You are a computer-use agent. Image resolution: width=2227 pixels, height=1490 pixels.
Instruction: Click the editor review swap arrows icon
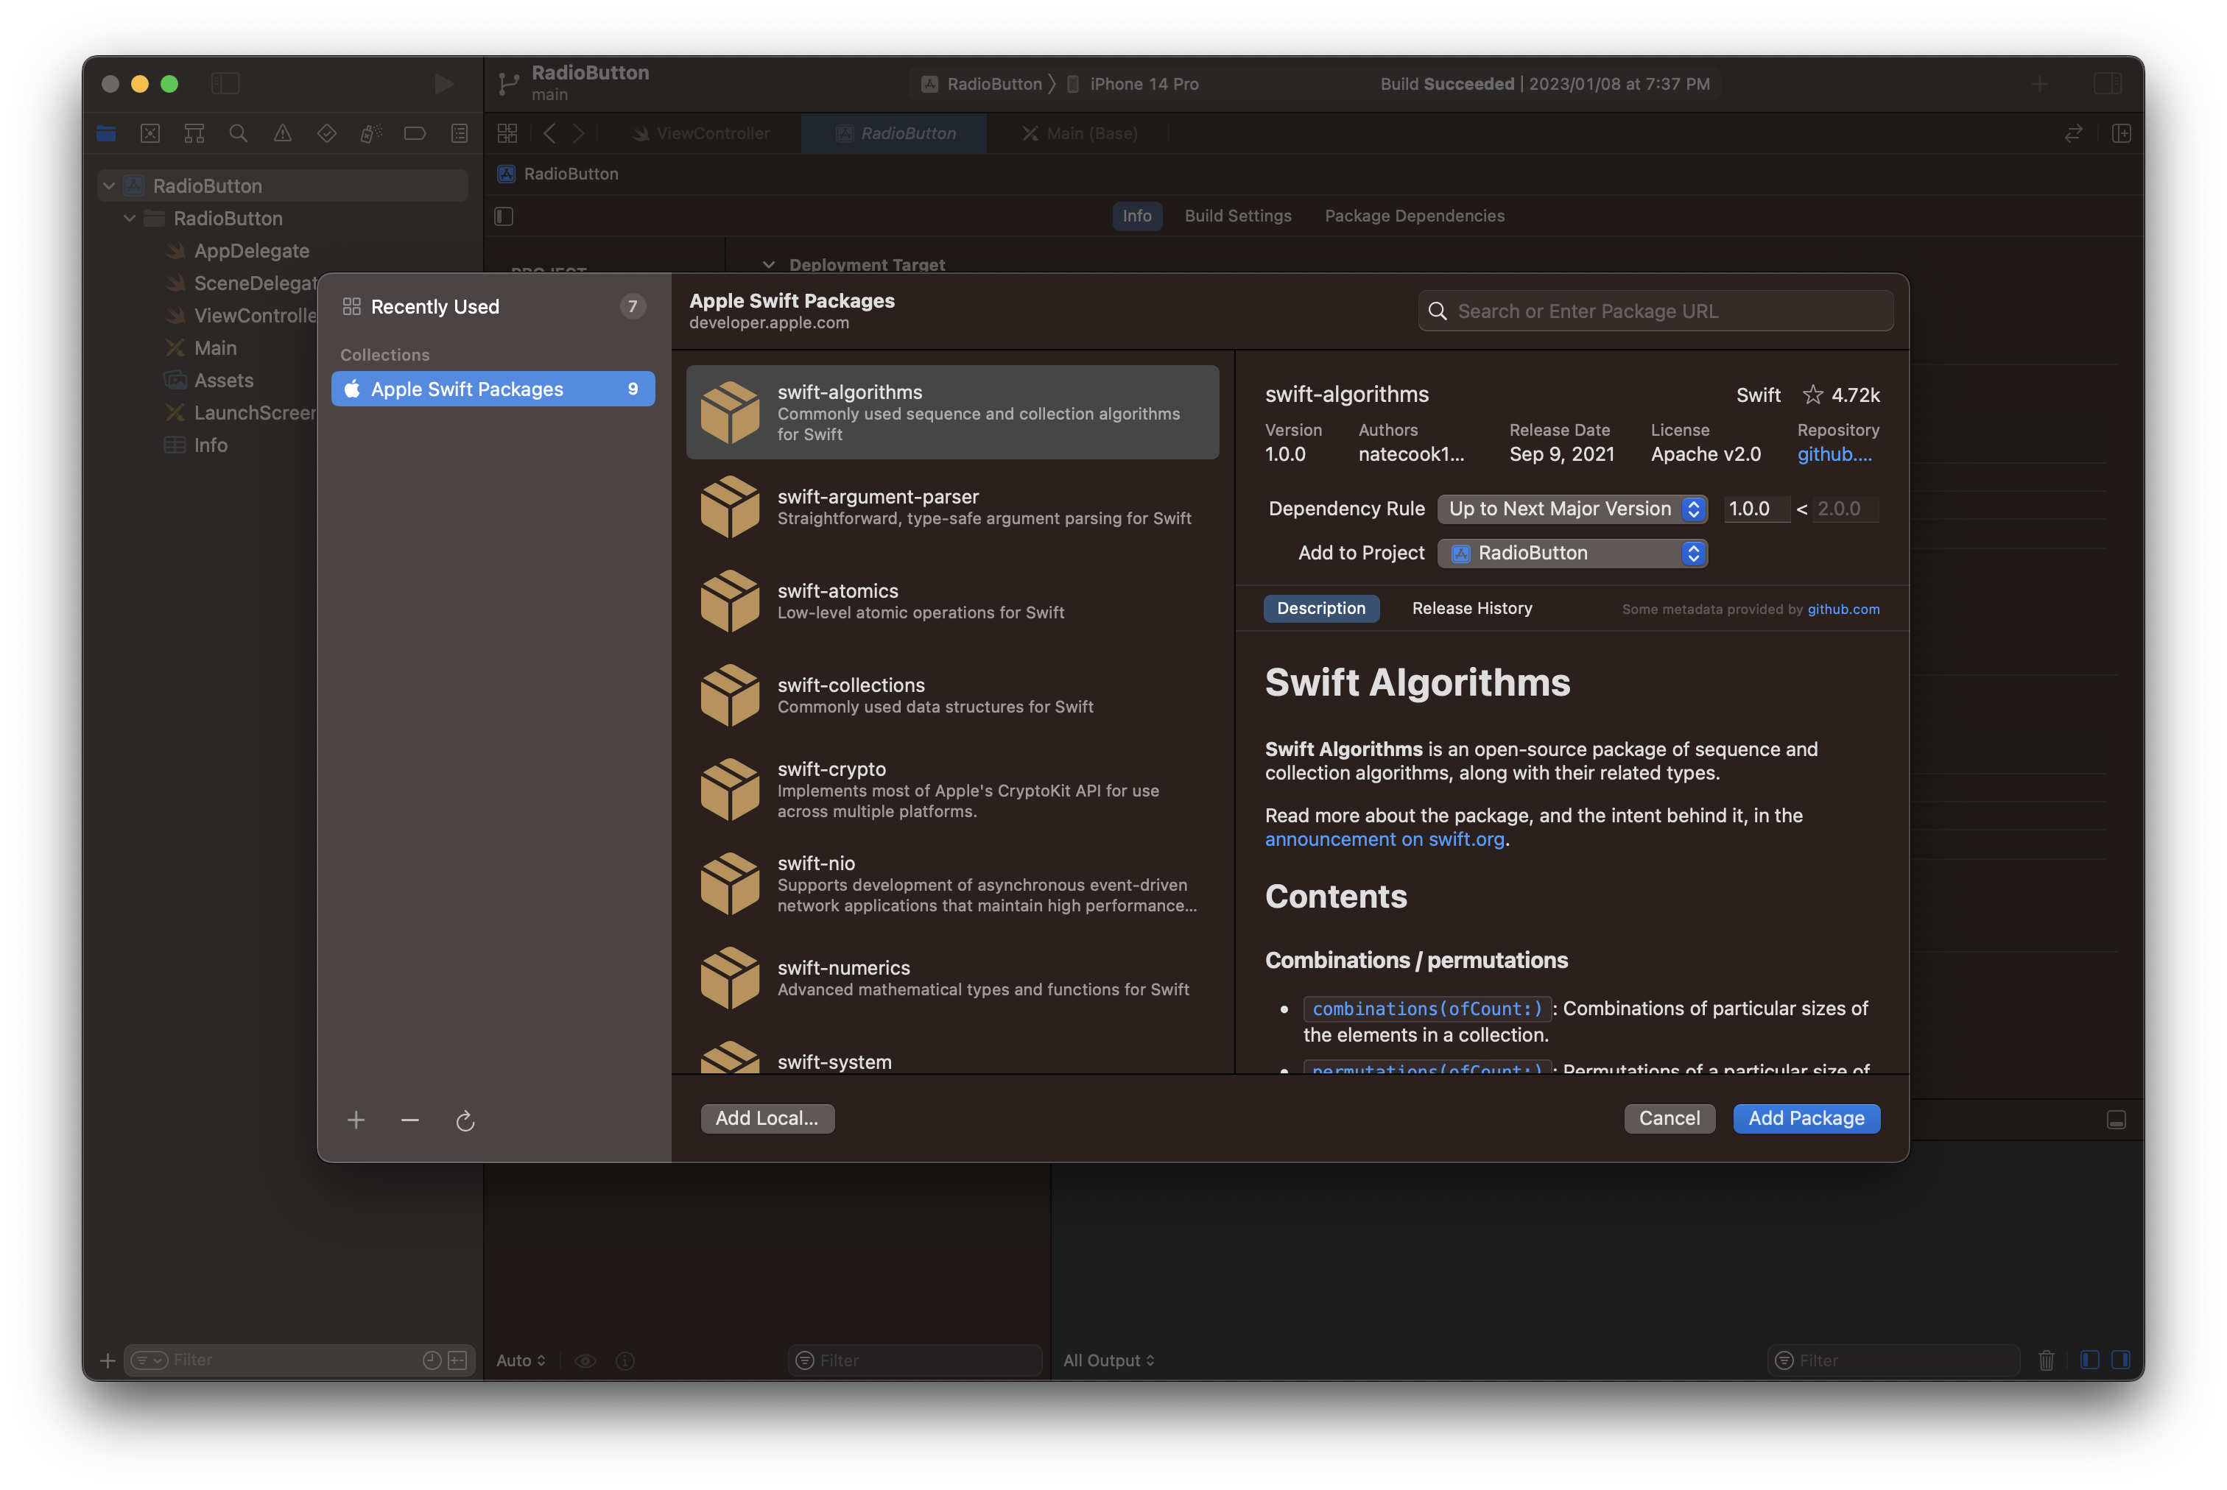click(x=2073, y=134)
